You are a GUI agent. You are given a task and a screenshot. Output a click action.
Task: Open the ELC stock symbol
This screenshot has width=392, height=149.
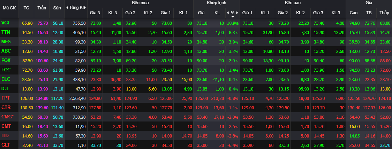click(6, 79)
